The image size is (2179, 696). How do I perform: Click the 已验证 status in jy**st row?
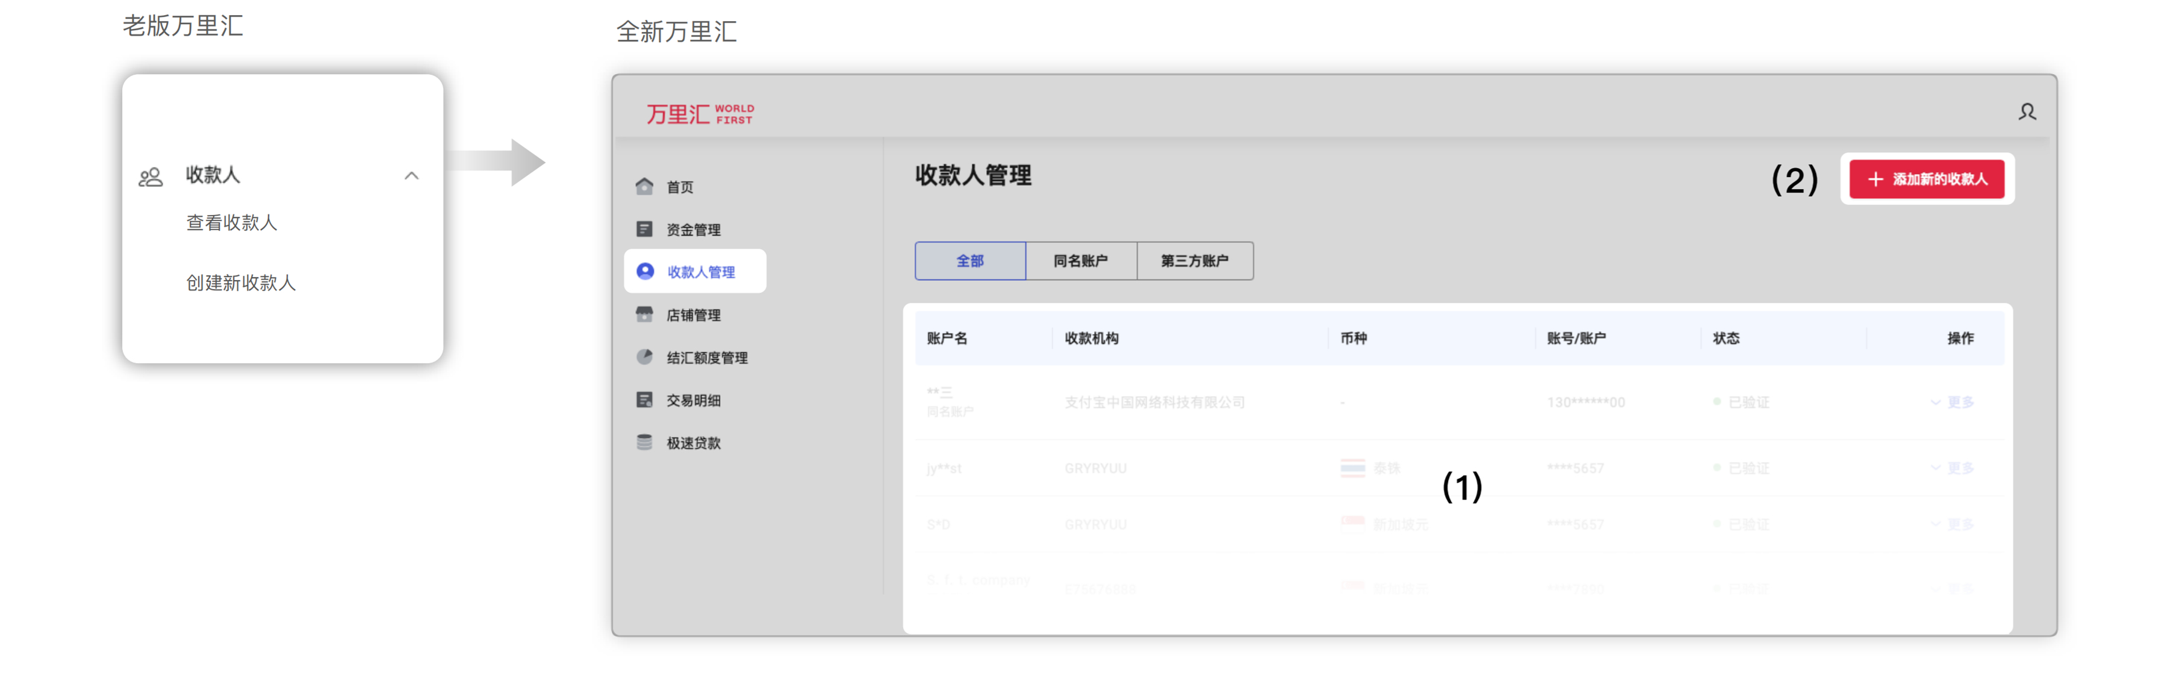point(1741,468)
